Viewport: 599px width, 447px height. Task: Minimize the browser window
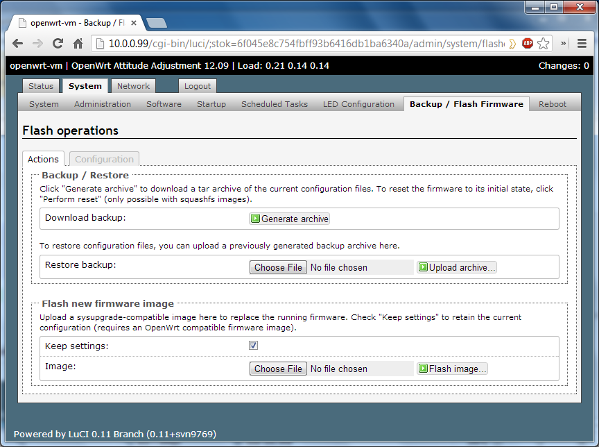coord(535,7)
